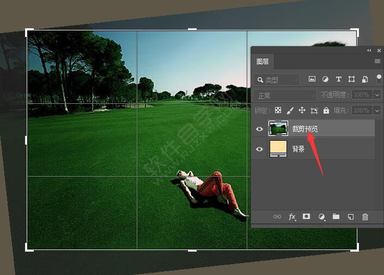Viewport: 384px width, 275px height.
Task: Lock image pixels brush icon
Action: [290, 110]
